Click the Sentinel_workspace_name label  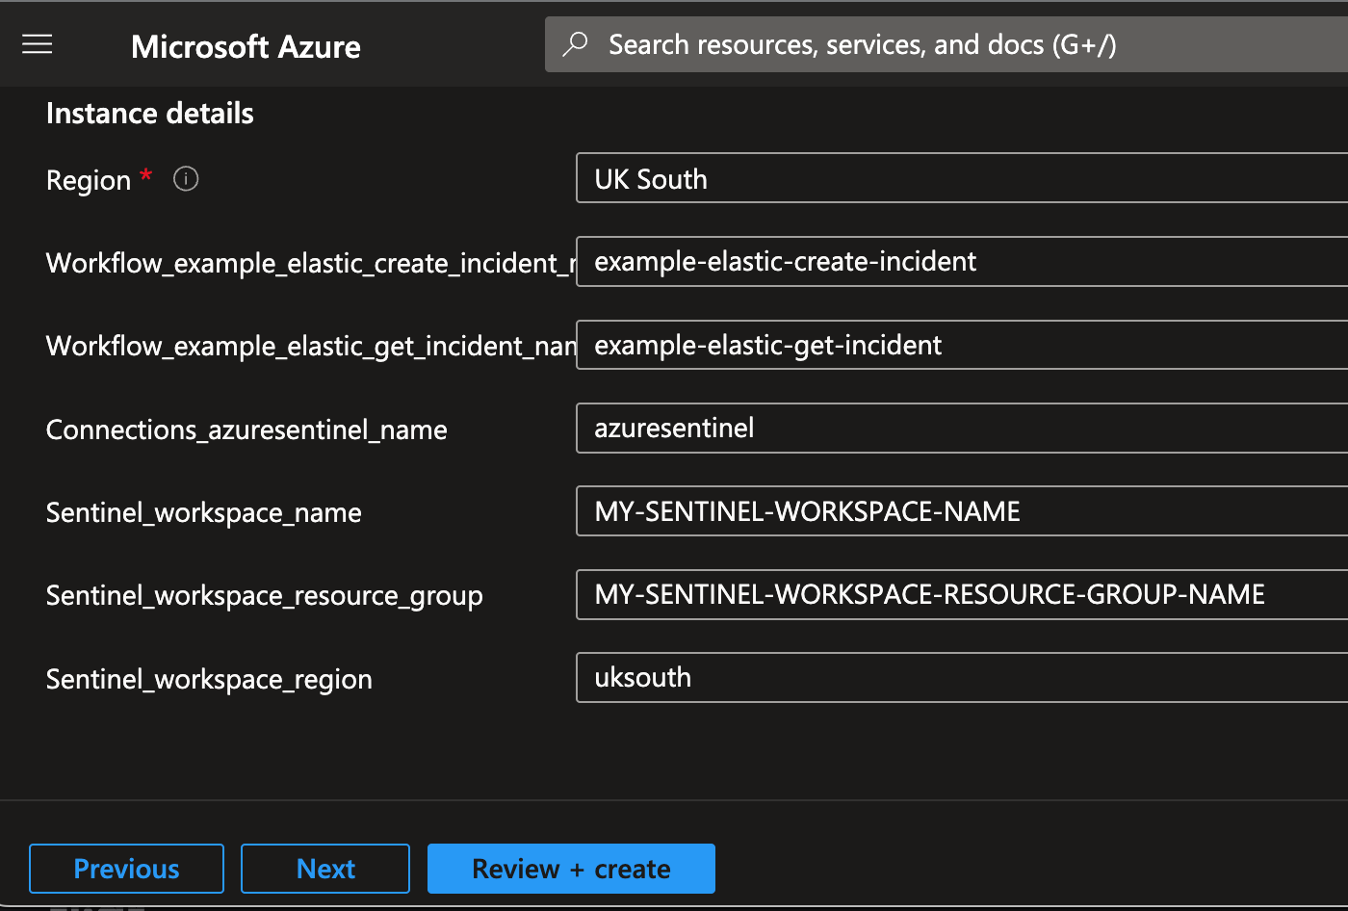coord(204,512)
